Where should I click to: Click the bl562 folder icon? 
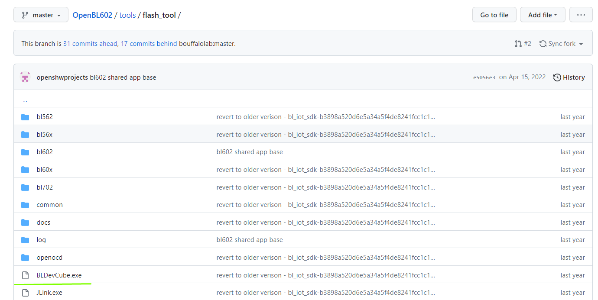pyautogui.click(x=25, y=117)
